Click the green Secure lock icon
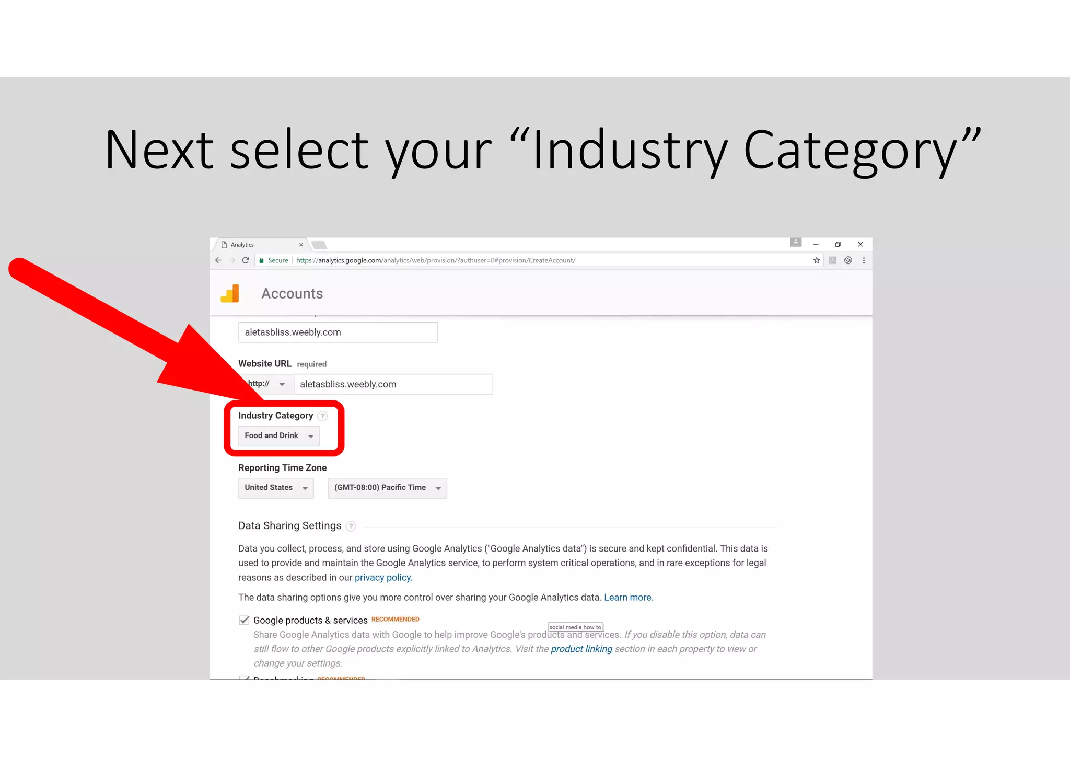 (x=261, y=260)
